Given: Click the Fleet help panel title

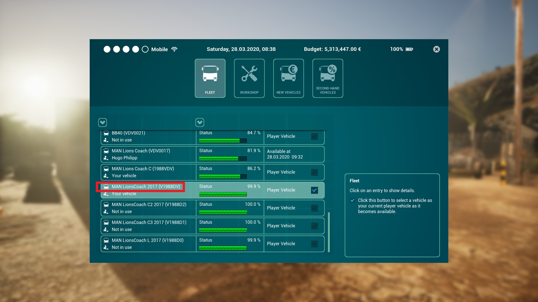Looking at the screenshot, I should pyautogui.click(x=354, y=181).
